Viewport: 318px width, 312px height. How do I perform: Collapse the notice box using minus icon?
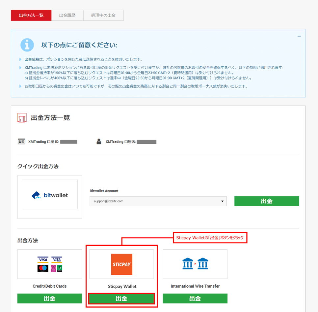click(x=299, y=36)
